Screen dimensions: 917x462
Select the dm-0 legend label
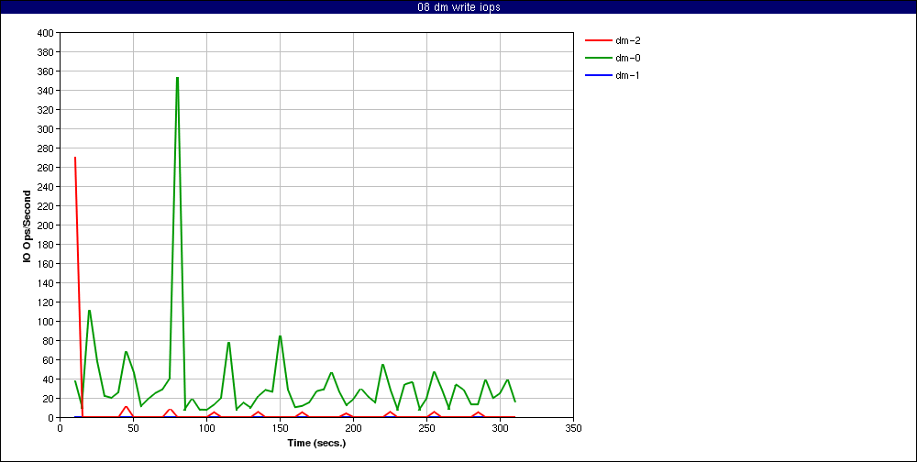627,58
